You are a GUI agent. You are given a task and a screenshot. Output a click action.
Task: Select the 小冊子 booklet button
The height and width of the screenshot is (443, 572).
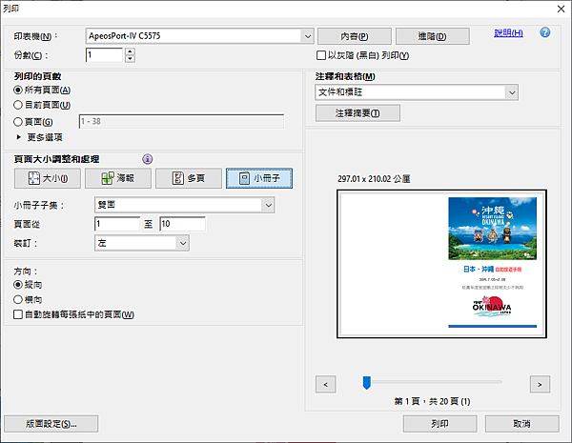(x=259, y=178)
